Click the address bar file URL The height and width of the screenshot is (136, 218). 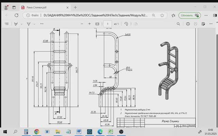tap(95, 15)
